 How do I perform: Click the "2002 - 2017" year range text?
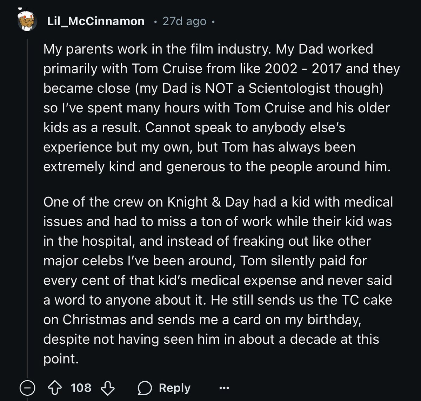point(303,69)
